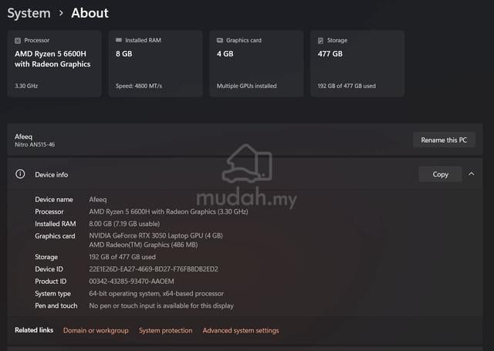Viewport: 494px width, 351px height.
Task: Select Device ID value 22E1E26D-EA27-4669
Action: tap(154, 269)
